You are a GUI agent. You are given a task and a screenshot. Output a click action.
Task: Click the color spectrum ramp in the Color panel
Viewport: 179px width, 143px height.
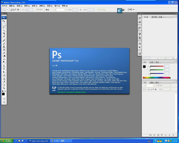coord(156,77)
